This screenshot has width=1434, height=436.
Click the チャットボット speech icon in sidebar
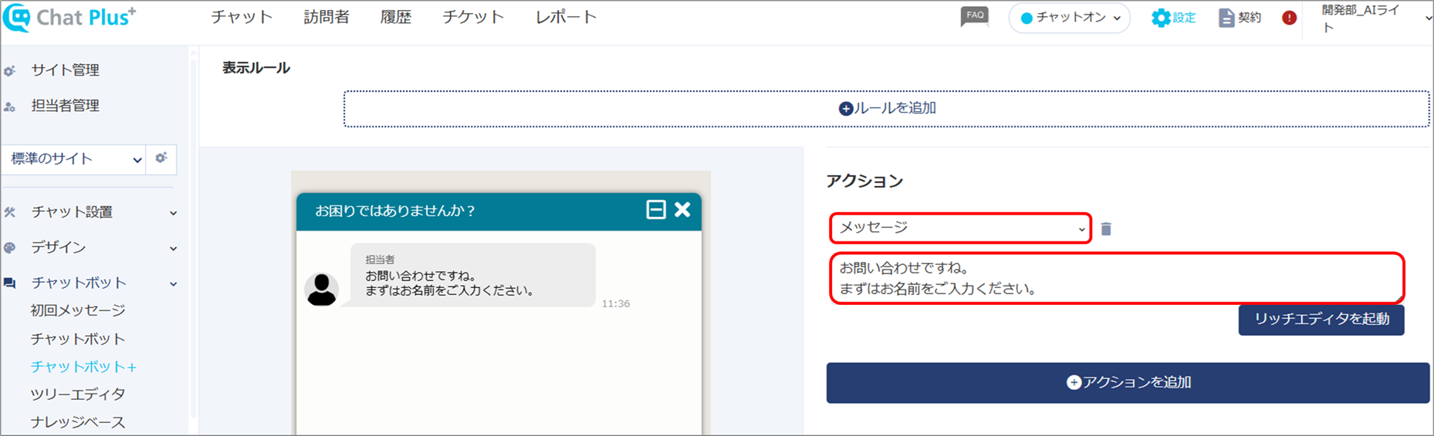click(9, 283)
